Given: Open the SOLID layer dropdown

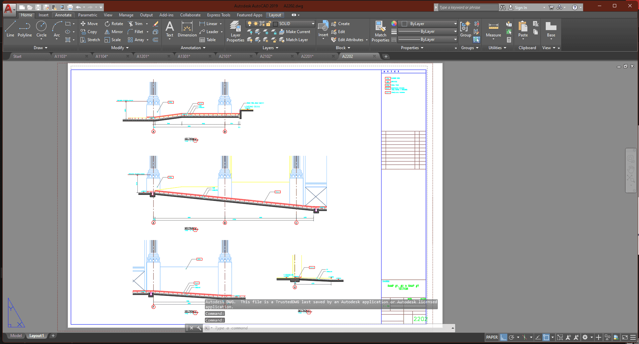Looking at the screenshot, I should tap(313, 24).
